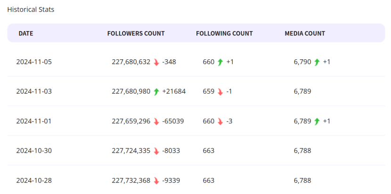This screenshot has width=391, height=194.
Task: Click the red arrow next to following -1
Action: tap(220, 92)
